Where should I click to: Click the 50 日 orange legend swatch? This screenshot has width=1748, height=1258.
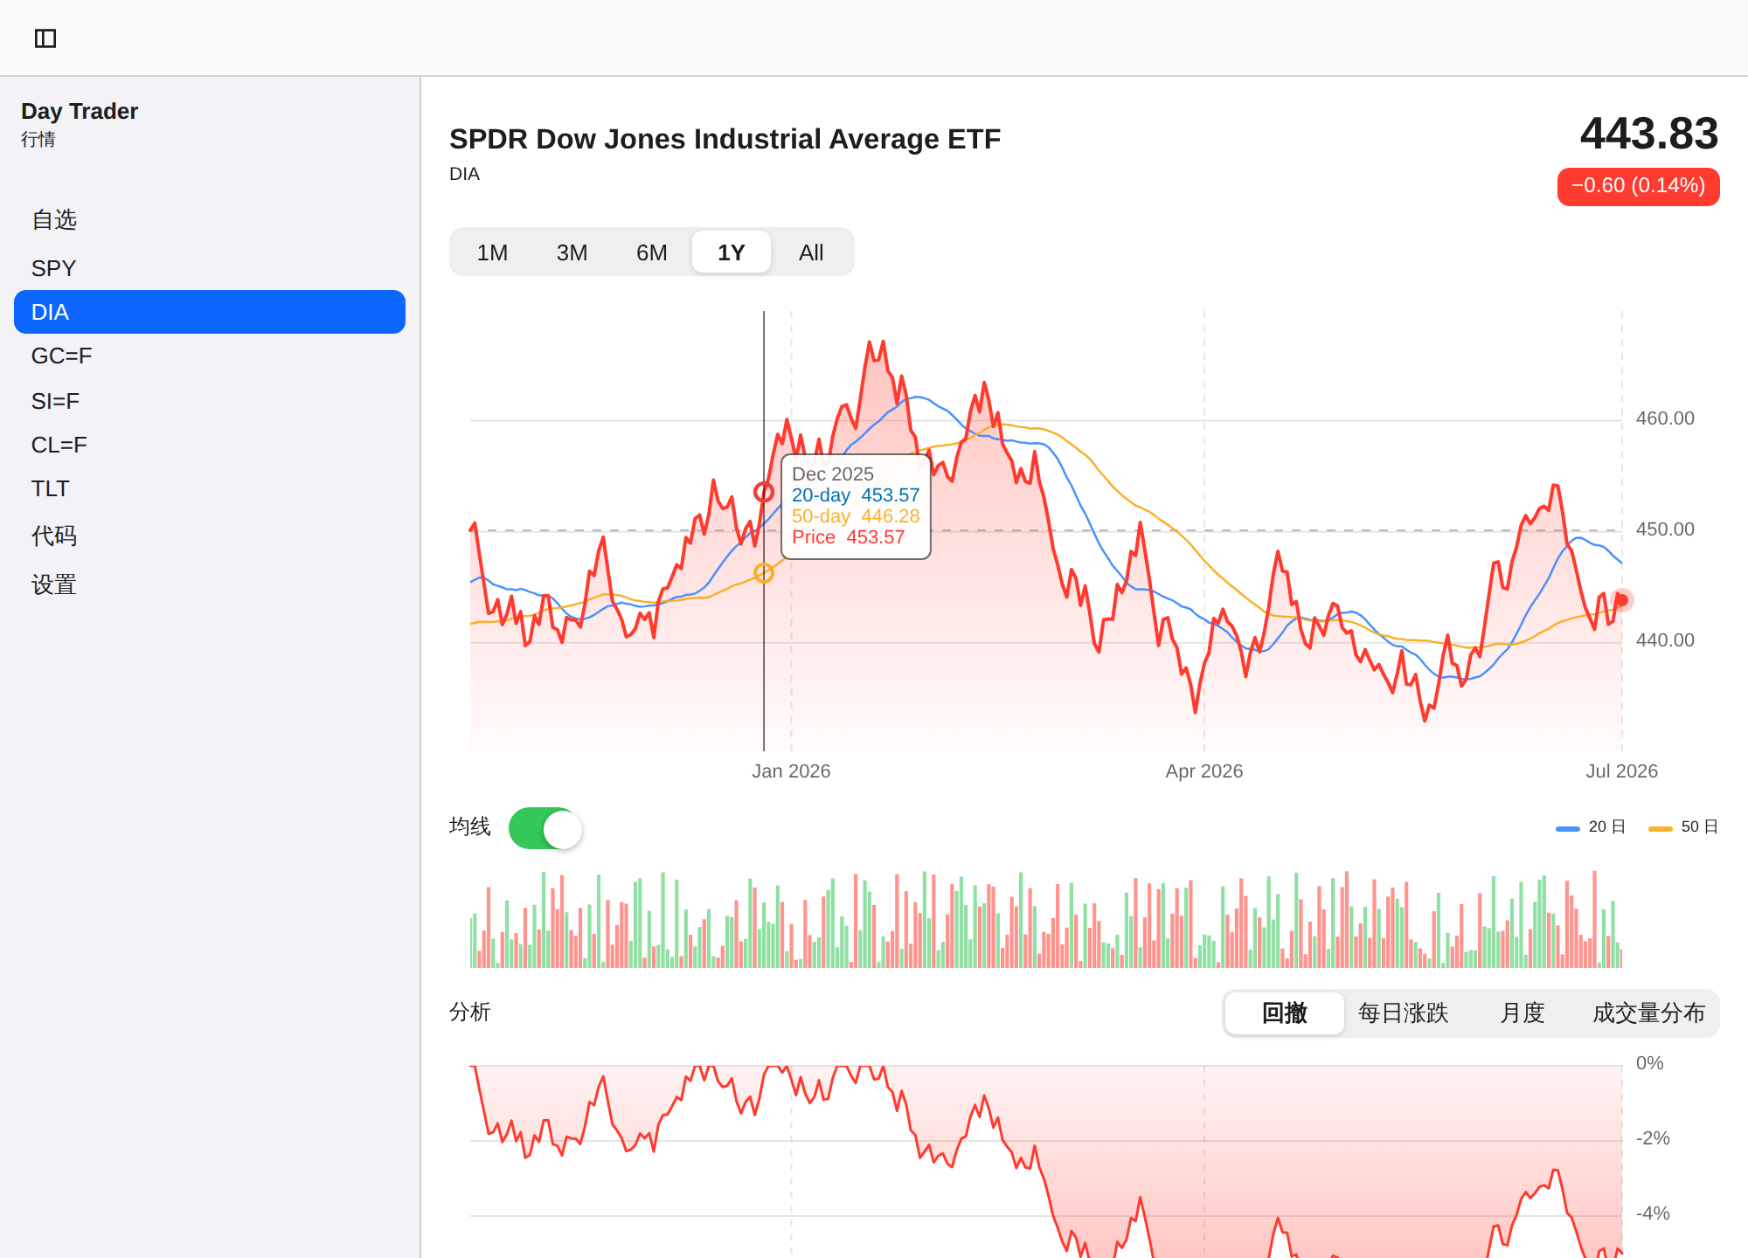tap(1661, 828)
